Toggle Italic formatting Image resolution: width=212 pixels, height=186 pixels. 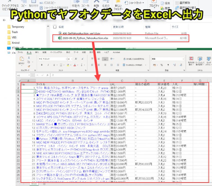(48, 65)
